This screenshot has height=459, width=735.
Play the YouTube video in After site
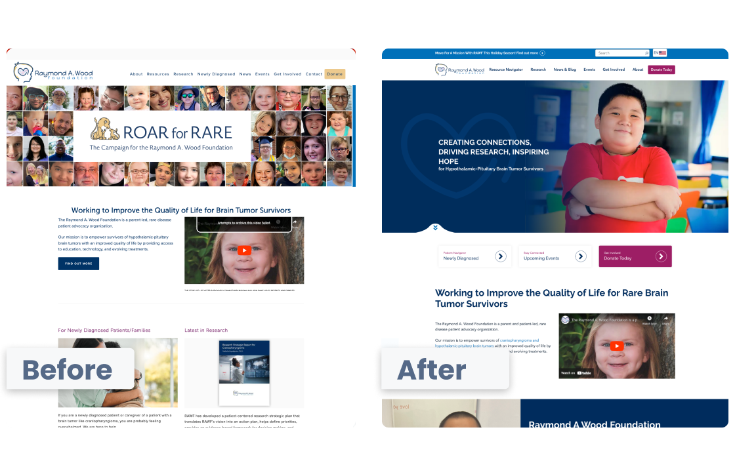(x=616, y=346)
